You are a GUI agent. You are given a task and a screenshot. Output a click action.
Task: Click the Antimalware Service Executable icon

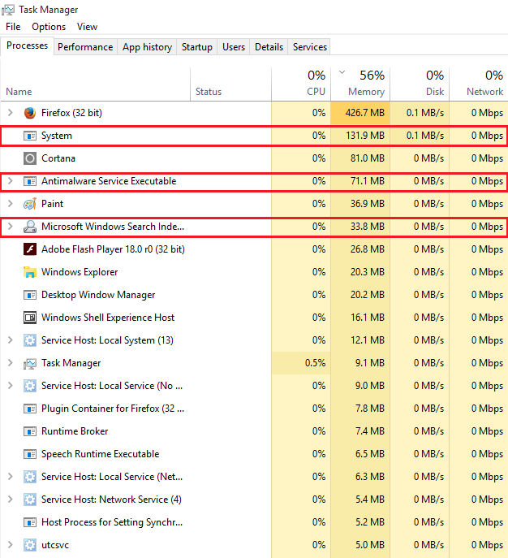point(30,181)
